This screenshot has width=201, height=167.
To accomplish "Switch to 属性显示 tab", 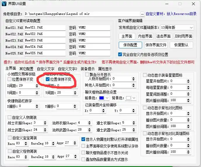I will coord(105,69).
